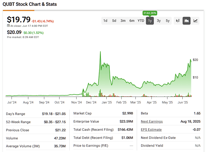Click the EPS estimate value -0.07
Viewport: 207px width, 152px height.
[x=197, y=130]
